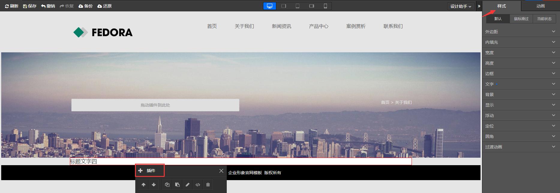Image resolution: width=560 pixels, height=193 pixels.
Task: Click the 保存 save button
Action: (30, 6)
